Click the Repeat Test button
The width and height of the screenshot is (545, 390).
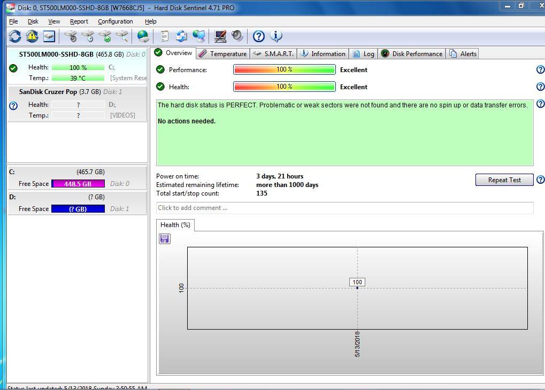pos(504,180)
